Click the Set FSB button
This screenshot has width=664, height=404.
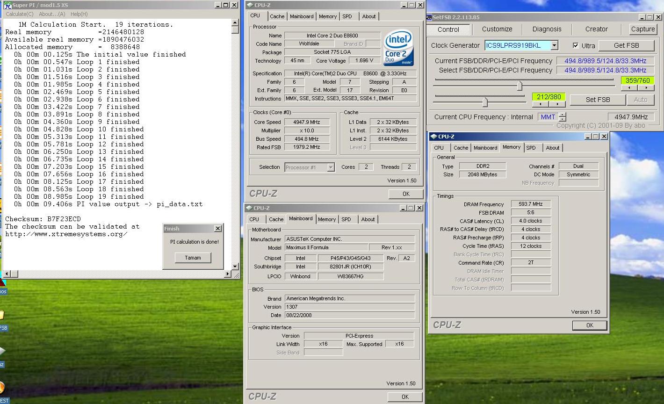598,100
